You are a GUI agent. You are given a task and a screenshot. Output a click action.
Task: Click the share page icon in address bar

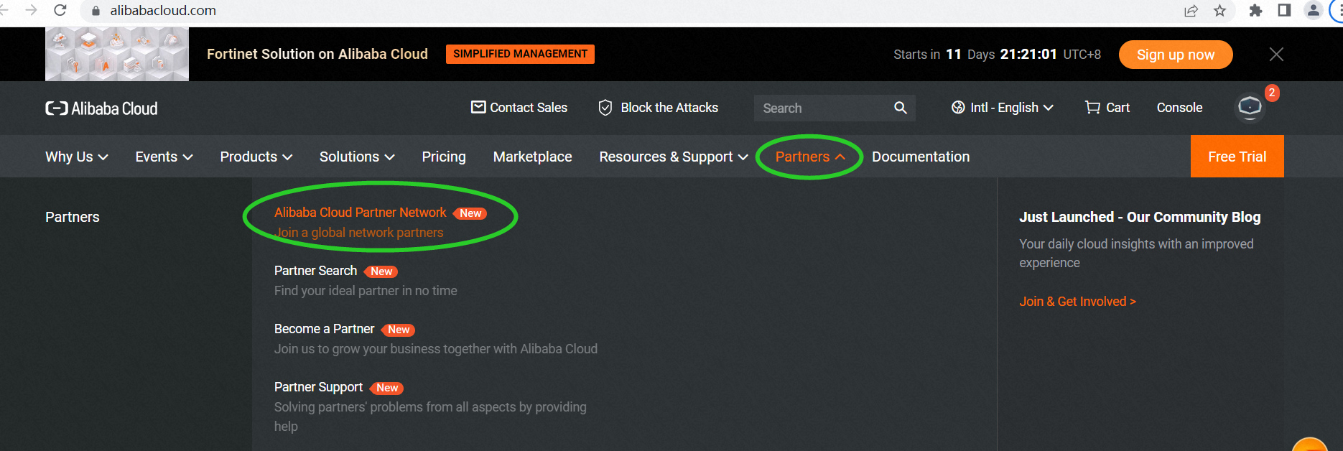[x=1191, y=11]
